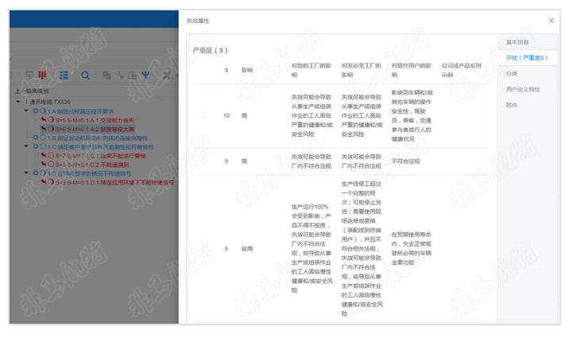The height and width of the screenshot is (338, 573).
Task: Click the status circle icon of row 1.C
Action: (43, 146)
